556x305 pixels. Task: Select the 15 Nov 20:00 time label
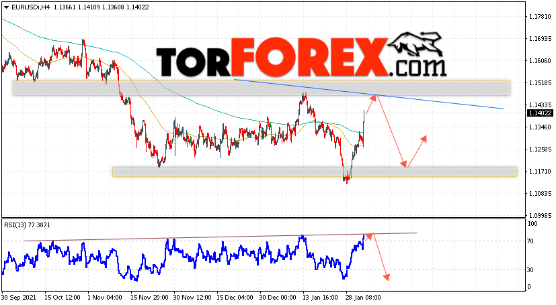click(149, 298)
